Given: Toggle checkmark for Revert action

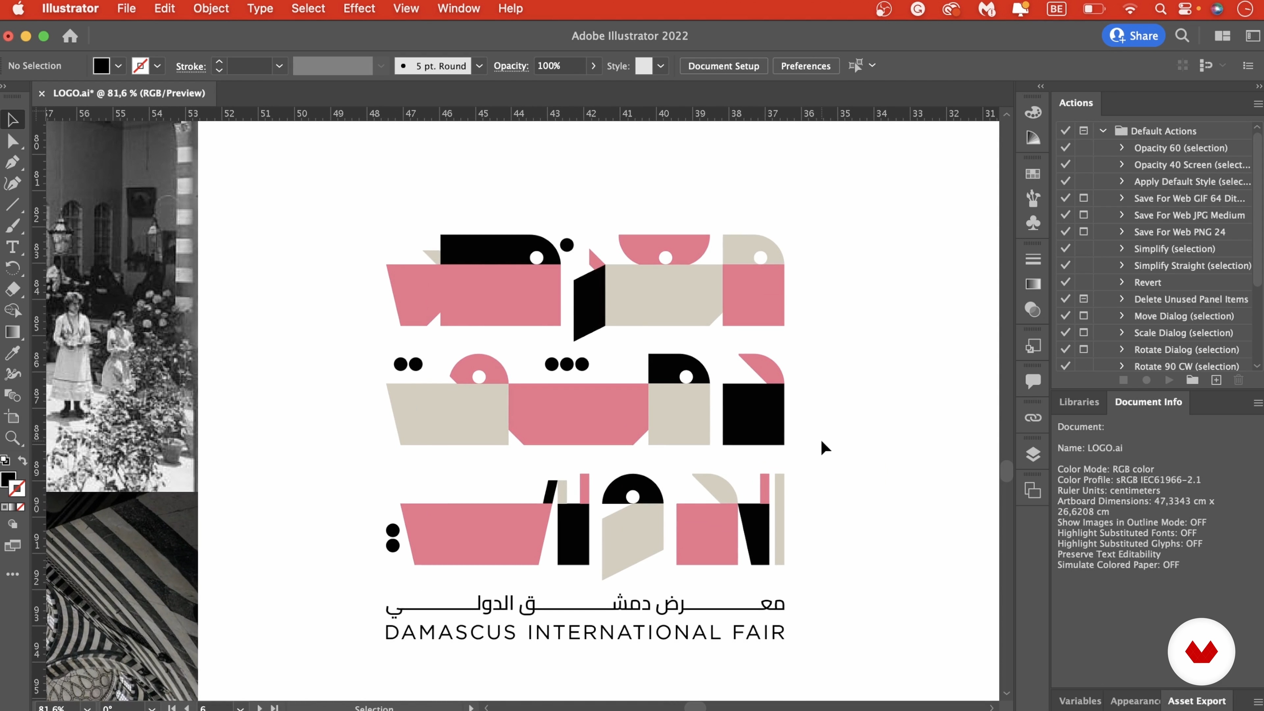Looking at the screenshot, I should [x=1065, y=282].
